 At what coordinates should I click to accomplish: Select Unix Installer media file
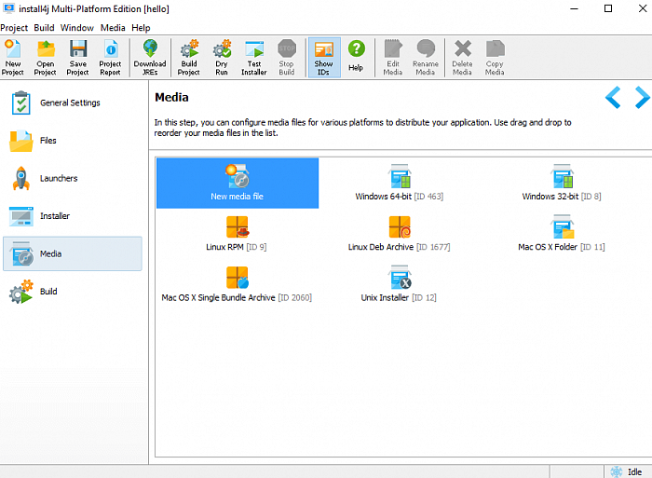click(400, 284)
